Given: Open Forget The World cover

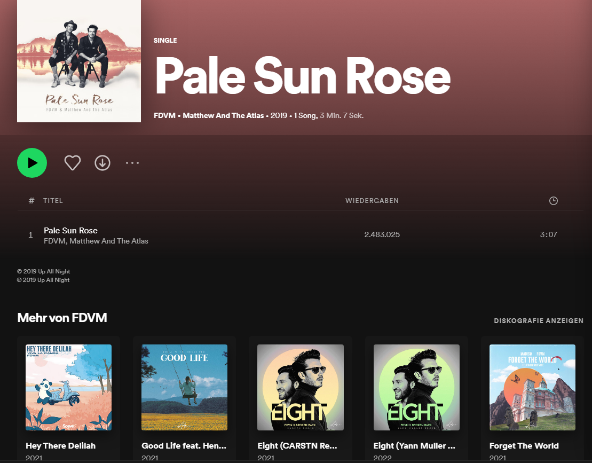Looking at the screenshot, I should point(532,387).
